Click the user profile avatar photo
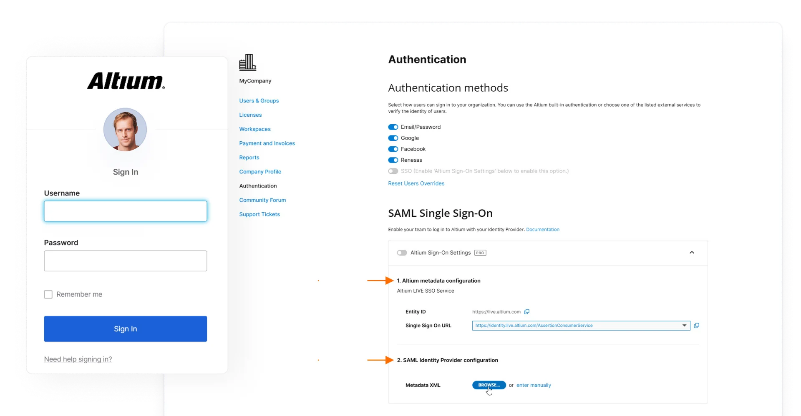Screen dimensions: 801x416 pyautogui.click(x=125, y=130)
